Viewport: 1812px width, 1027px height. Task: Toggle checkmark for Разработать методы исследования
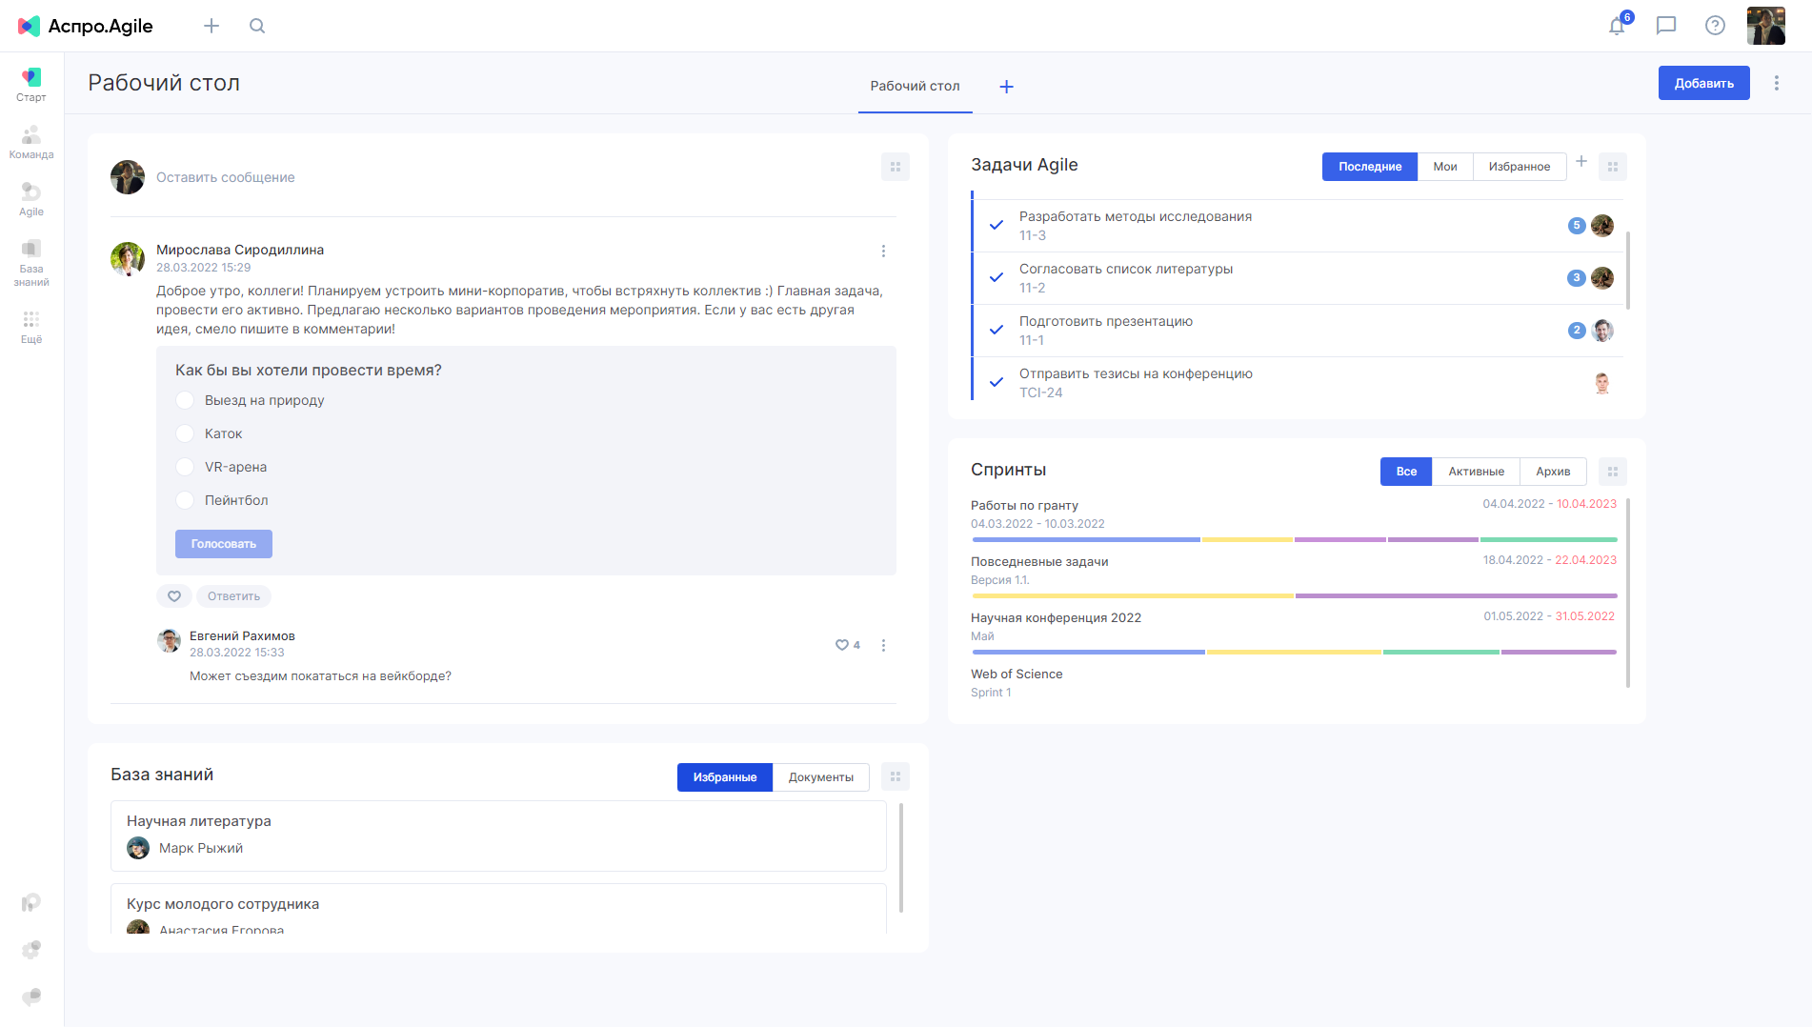pyautogui.click(x=997, y=225)
